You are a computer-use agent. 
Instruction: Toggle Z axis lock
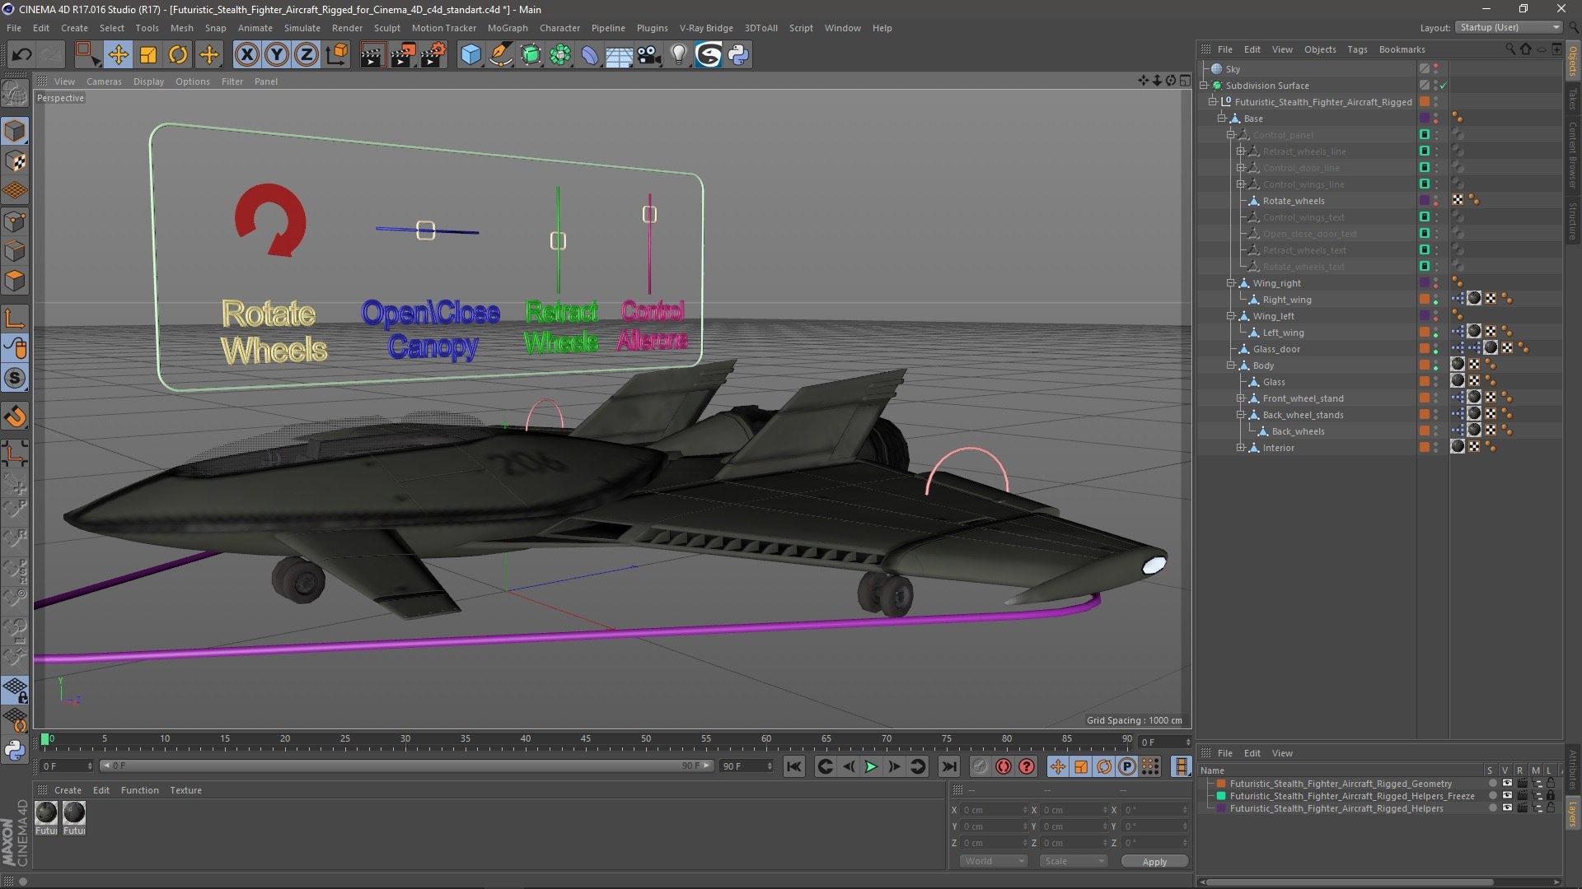click(307, 55)
